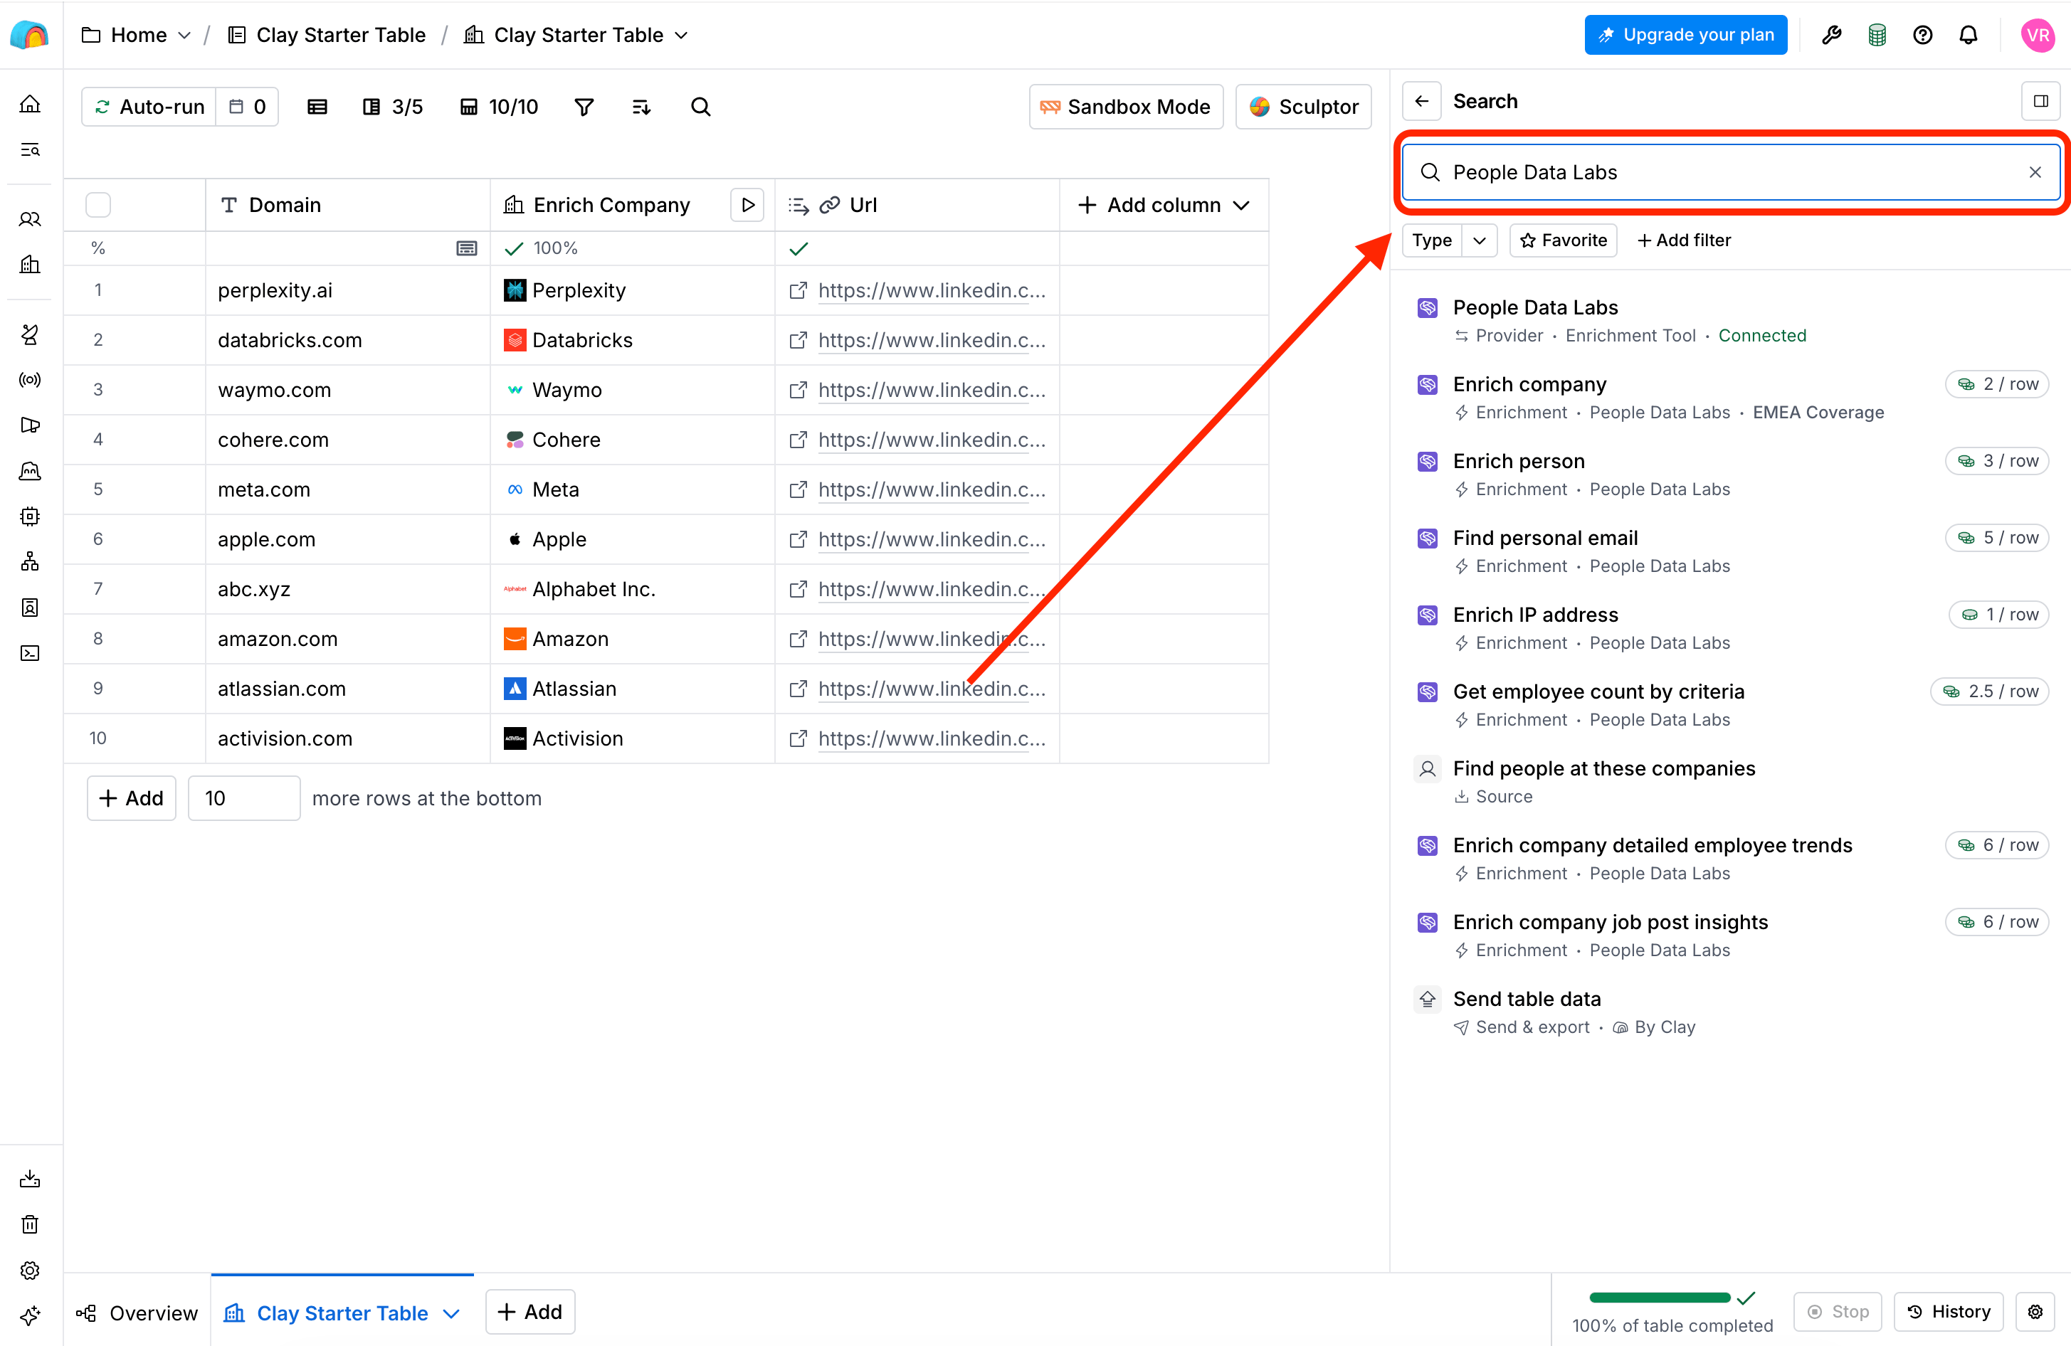
Task: Tick the select-all rows checkbox
Action: point(98,206)
